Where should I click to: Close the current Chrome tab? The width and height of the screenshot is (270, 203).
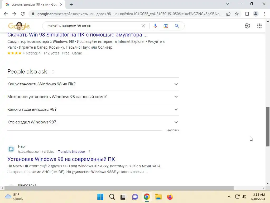coord(61,5)
